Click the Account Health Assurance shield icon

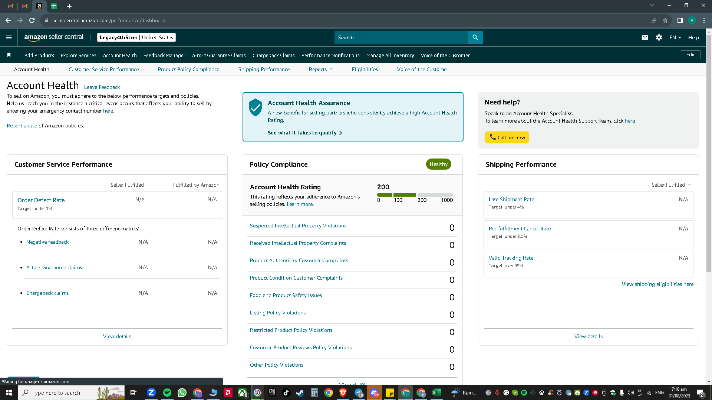coord(256,107)
